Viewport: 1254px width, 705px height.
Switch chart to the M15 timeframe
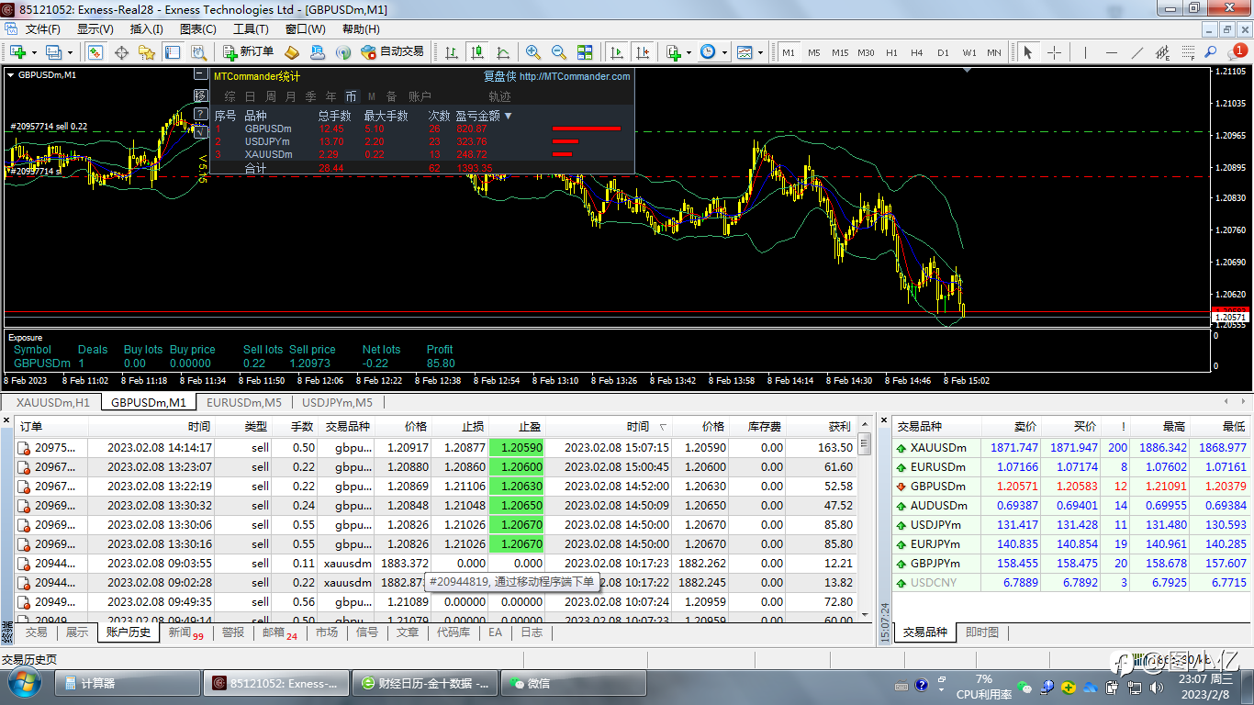840,52
